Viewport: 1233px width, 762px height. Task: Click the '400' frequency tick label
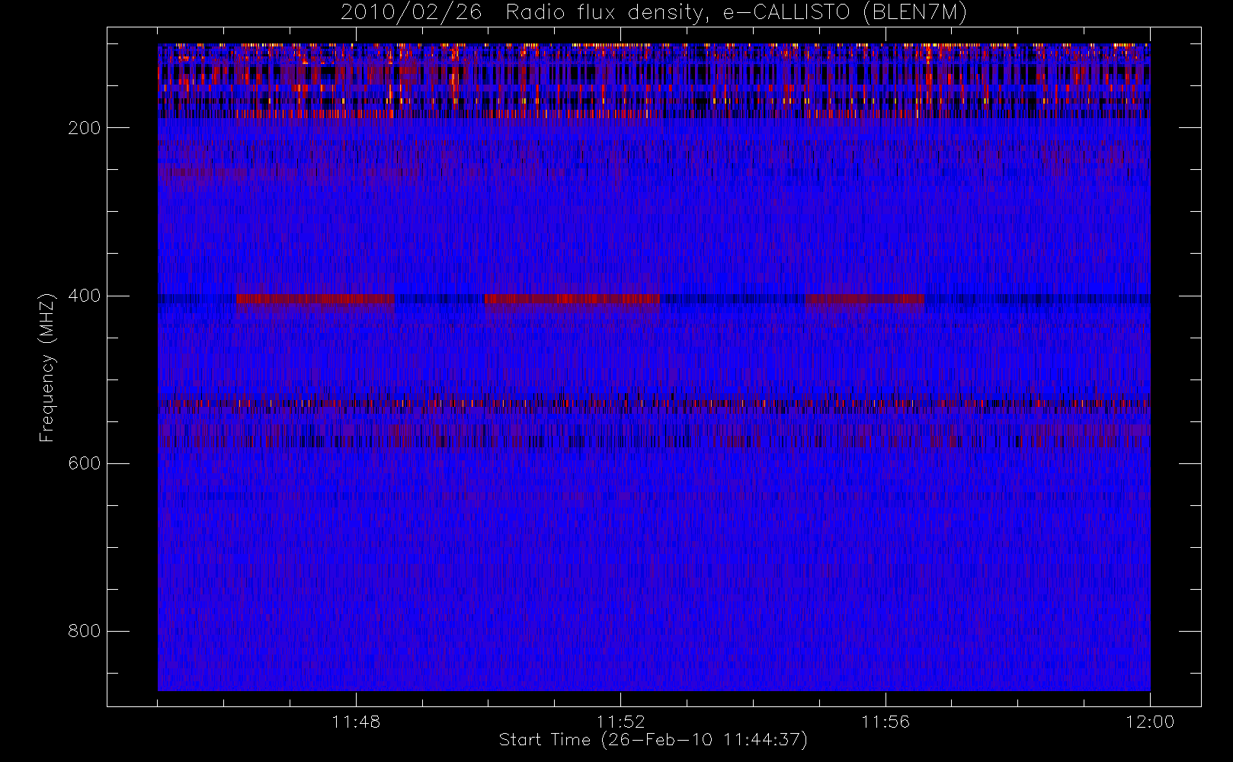[x=84, y=296]
